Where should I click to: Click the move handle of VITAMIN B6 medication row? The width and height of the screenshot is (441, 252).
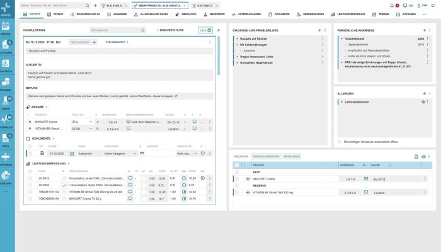(248, 192)
